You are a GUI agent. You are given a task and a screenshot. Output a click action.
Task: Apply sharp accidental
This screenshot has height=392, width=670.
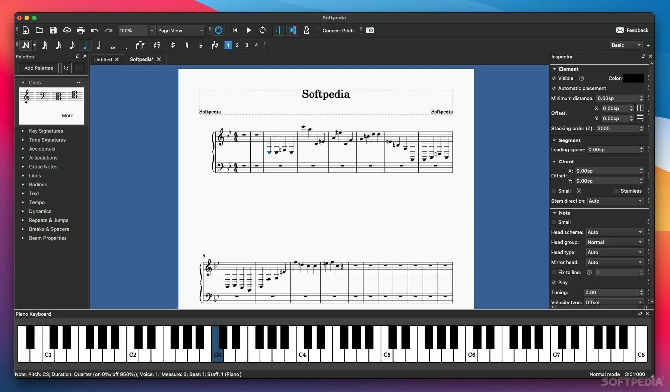173,45
